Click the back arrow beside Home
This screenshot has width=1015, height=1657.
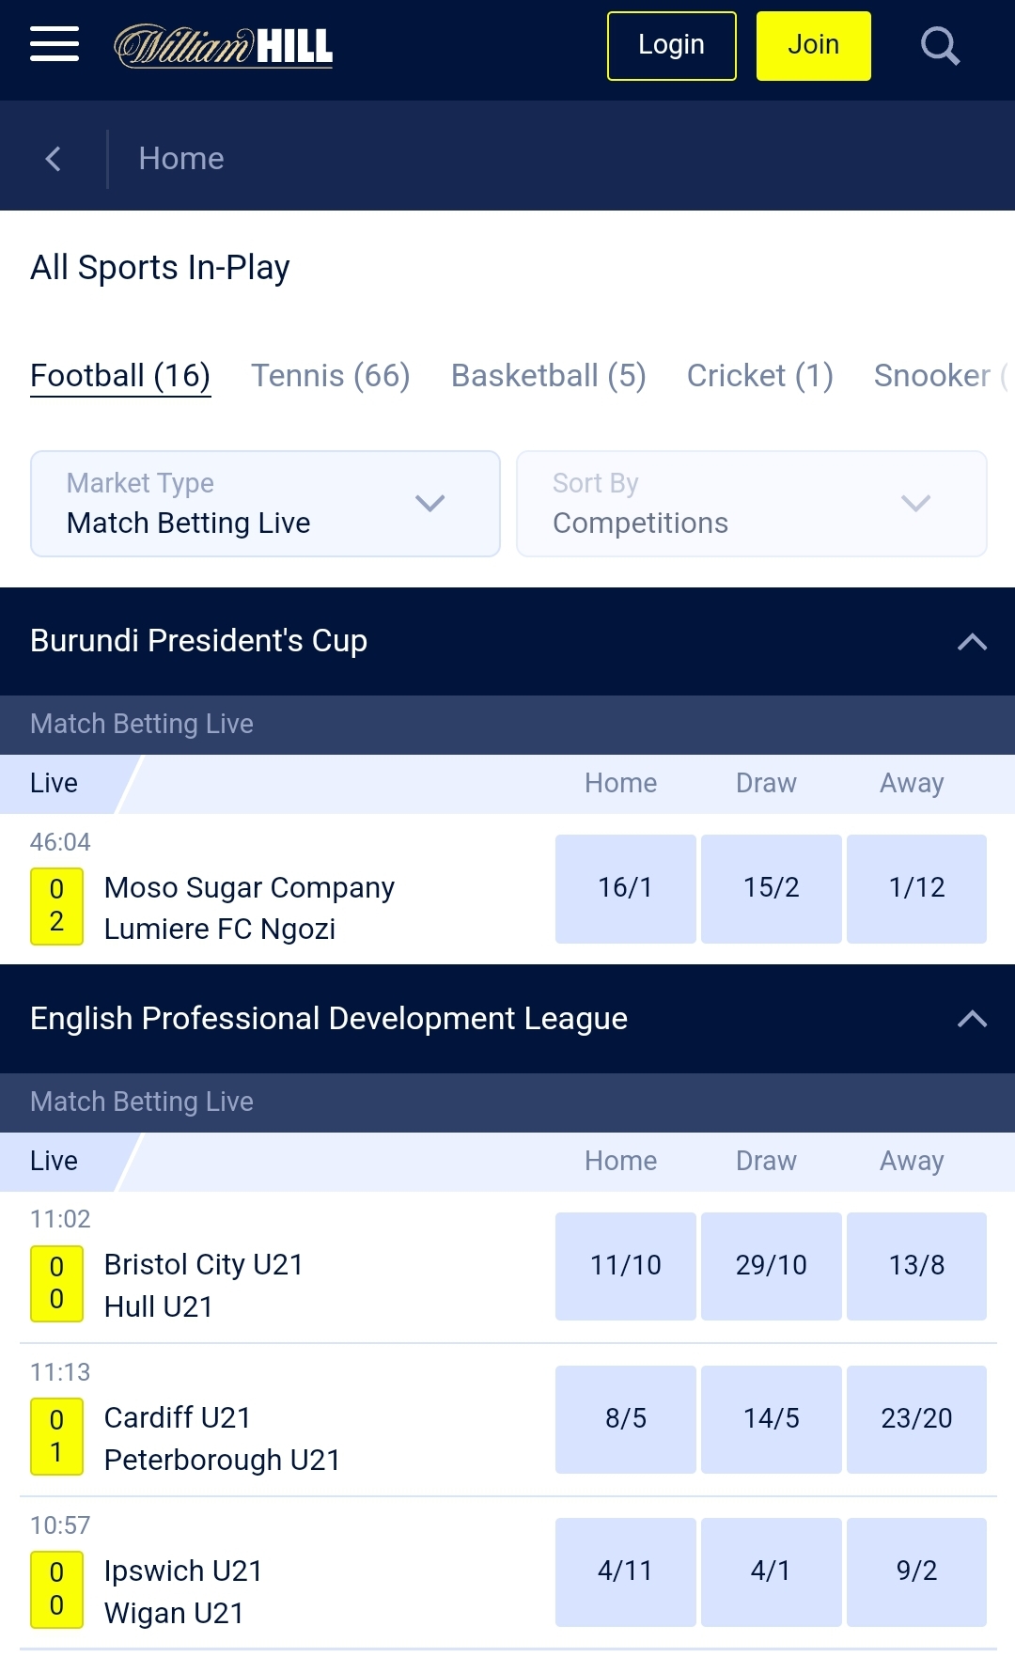click(x=52, y=158)
